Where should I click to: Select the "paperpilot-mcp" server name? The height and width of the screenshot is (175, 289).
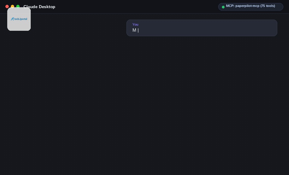coord(247,6)
